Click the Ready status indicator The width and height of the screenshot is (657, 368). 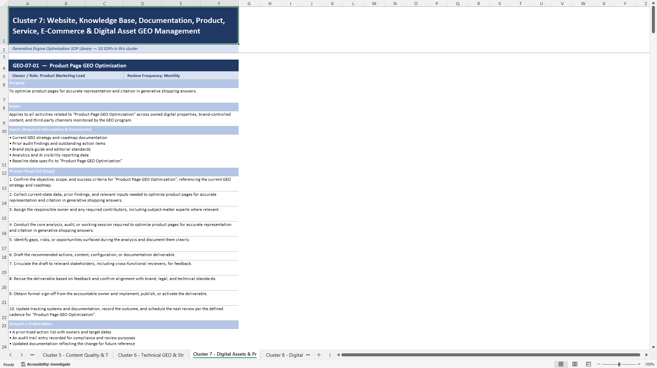[9, 365]
